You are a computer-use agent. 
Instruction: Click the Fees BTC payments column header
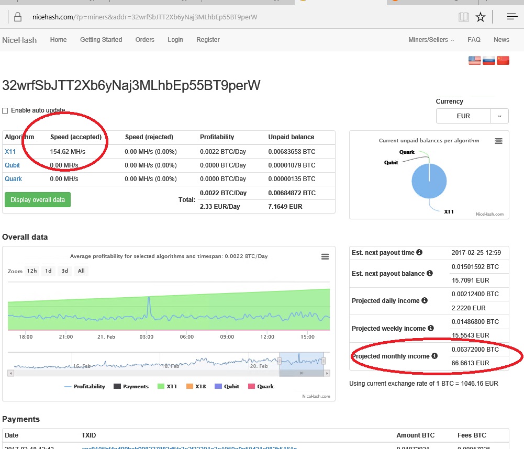click(x=472, y=435)
